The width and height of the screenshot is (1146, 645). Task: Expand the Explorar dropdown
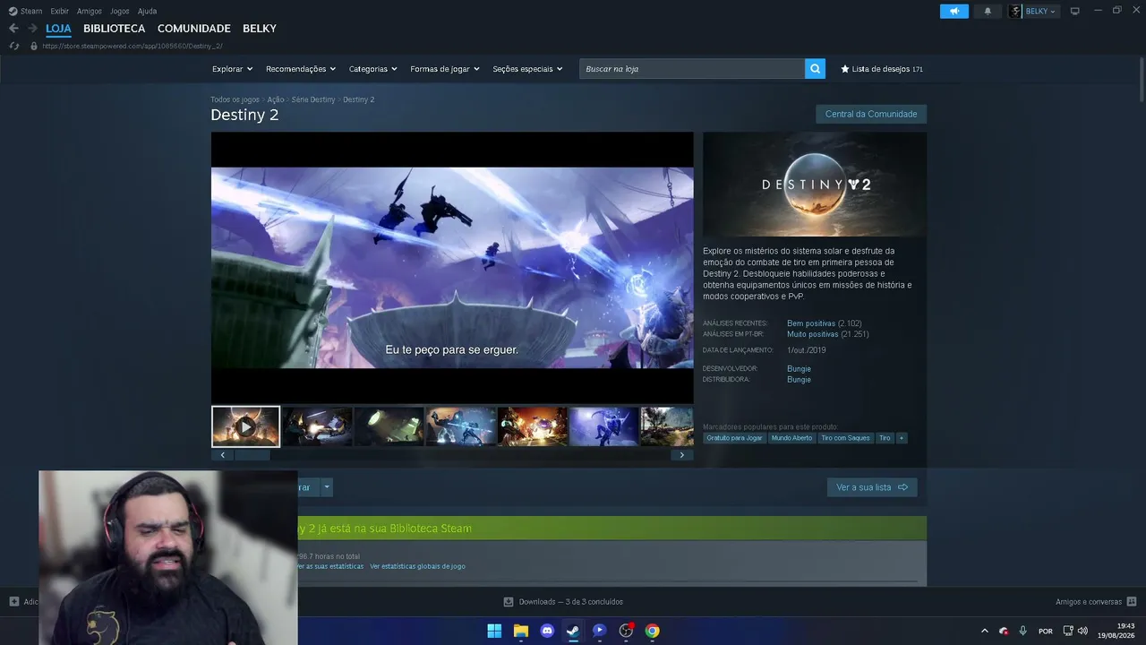[232, 69]
